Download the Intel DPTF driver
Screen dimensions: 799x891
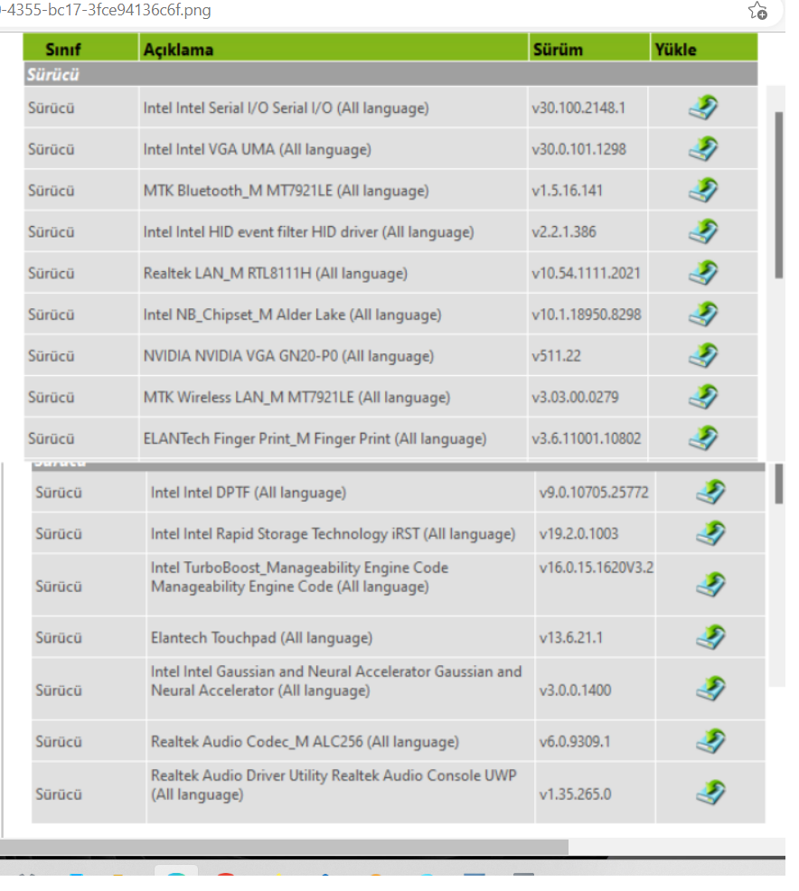710,492
